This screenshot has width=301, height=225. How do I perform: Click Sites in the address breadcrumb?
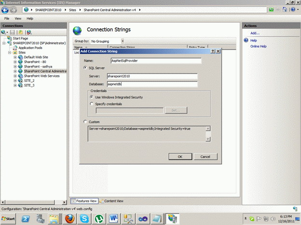click(x=72, y=10)
